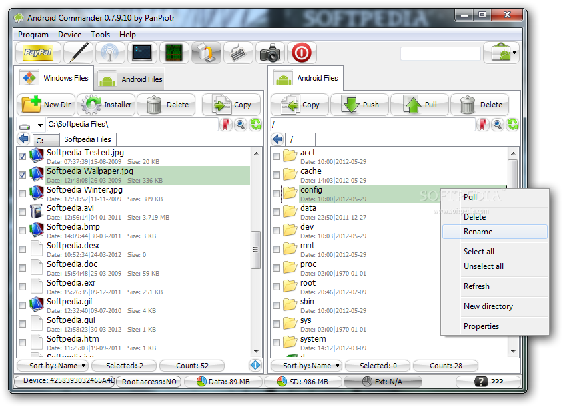Check the data folder checkbox
The width and height of the screenshot is (563, 407).
tap(276, 212)
